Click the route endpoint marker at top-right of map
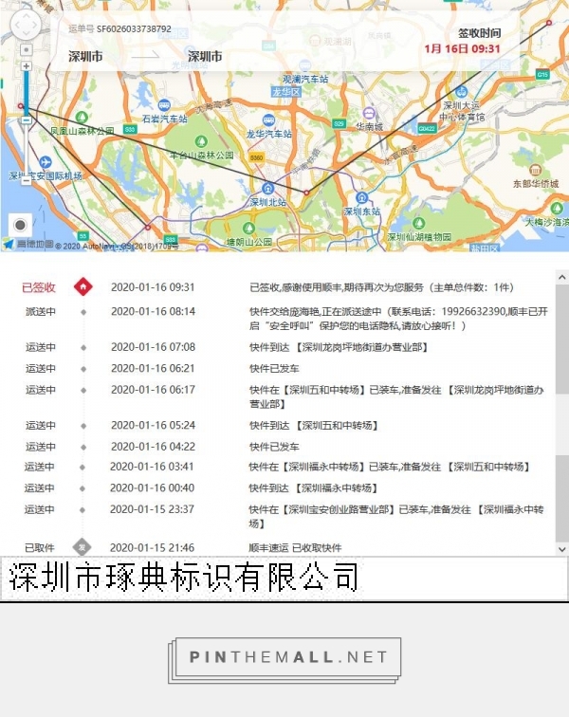 click(549, 23)
